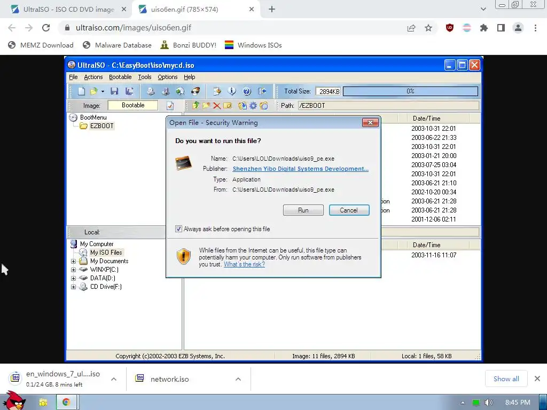Open the What's the risk? link
Viewport: 547px width, 410px height.
[x=244, y=264]
